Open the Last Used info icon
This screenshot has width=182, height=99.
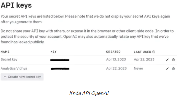click(154, 52)
